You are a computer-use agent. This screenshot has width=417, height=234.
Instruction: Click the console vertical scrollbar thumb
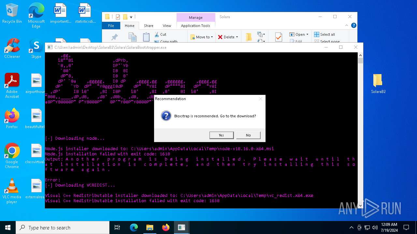360,61
